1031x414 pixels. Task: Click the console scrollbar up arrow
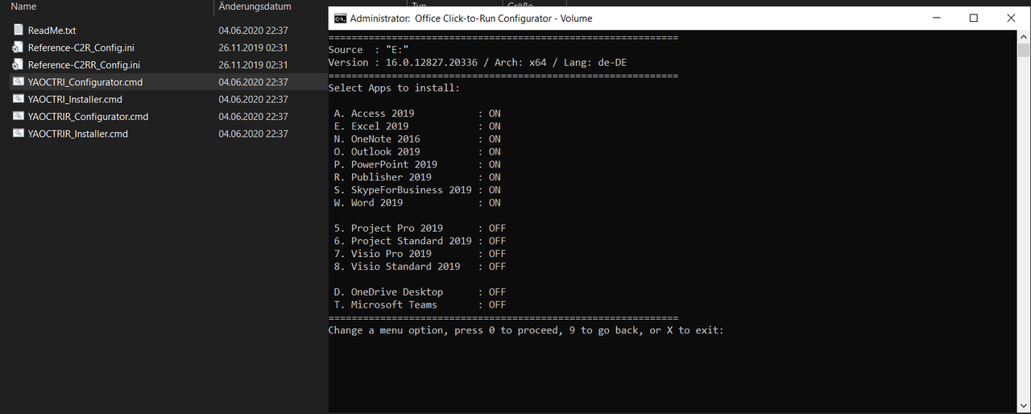point(1024,37)
